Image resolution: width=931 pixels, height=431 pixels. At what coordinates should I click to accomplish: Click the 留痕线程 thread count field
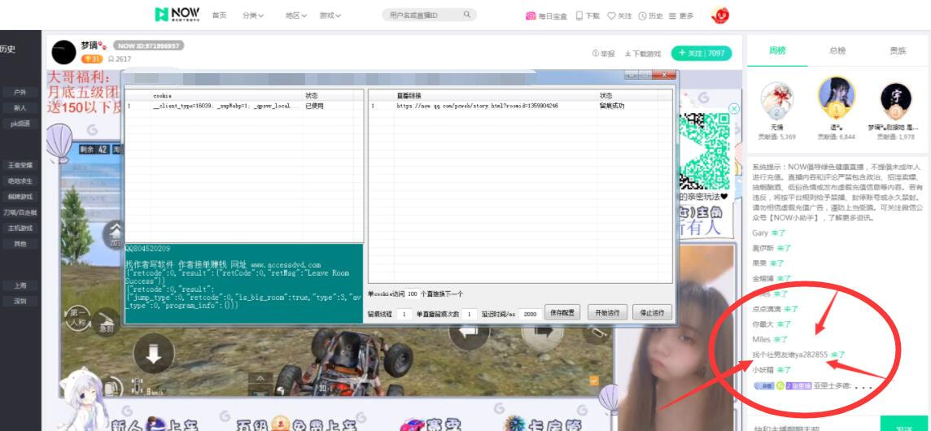tap(404, 314)
